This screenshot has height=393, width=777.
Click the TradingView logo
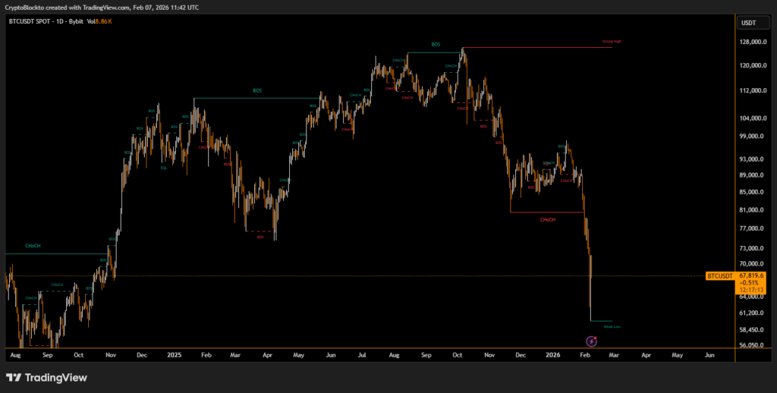(46, 377)
